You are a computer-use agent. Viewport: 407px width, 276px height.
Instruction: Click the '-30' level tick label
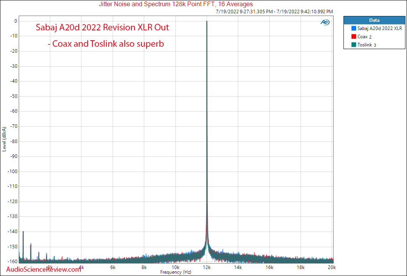(x=14, y=66)
